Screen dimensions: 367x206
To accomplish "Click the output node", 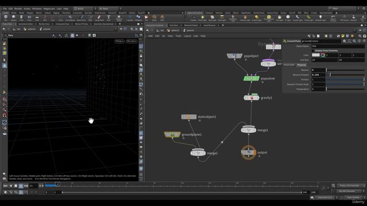I will click(248, 153).
